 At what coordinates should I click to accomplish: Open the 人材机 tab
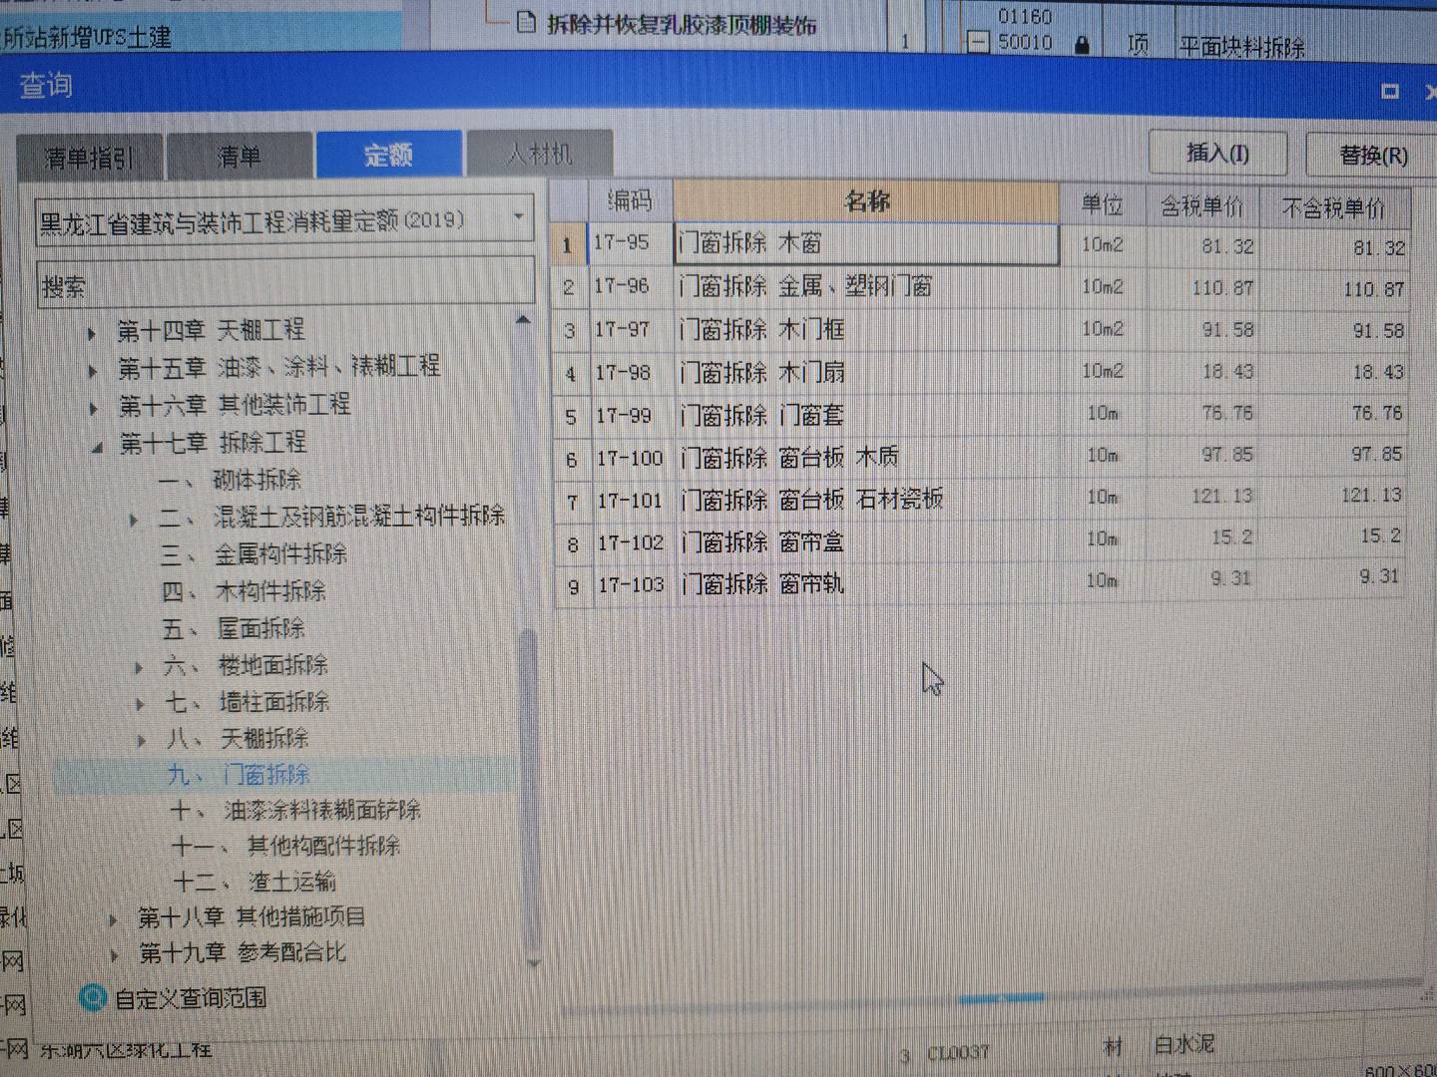point(539,154)
